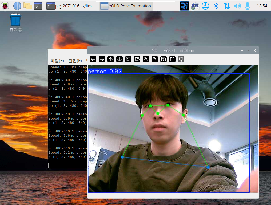Copy image using the clipboard icon

point(172,59)
